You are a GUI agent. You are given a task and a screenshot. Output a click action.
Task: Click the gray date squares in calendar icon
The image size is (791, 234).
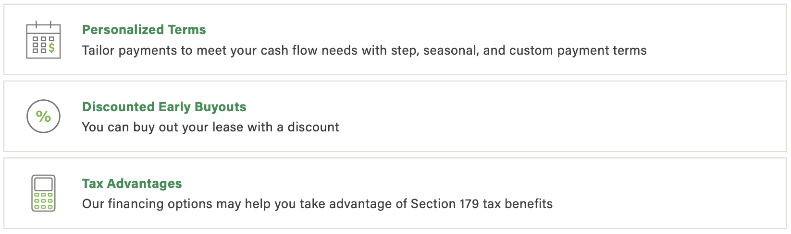39,45
